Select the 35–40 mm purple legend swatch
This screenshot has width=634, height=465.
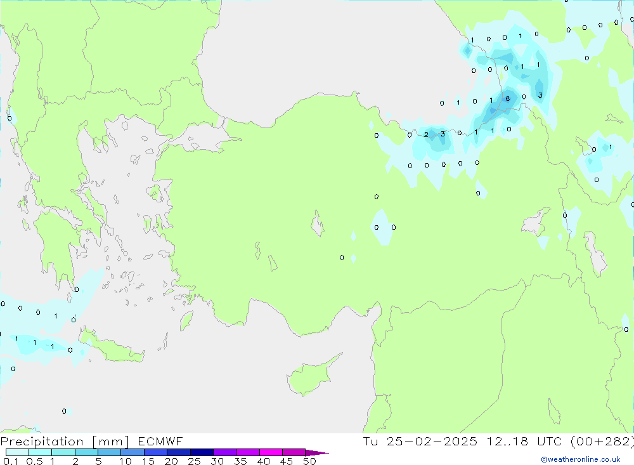click(248, 452)
